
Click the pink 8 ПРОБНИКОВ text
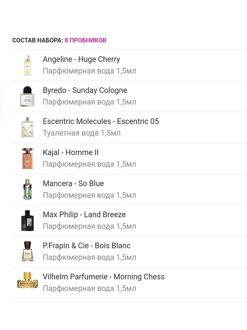[x=85, y=40]
